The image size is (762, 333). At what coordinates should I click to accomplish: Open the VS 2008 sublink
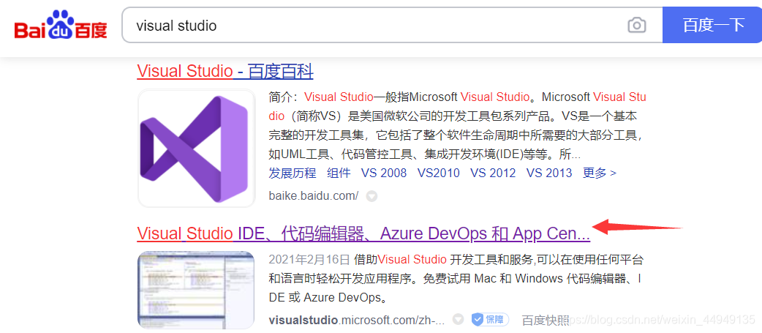(383, 173)
